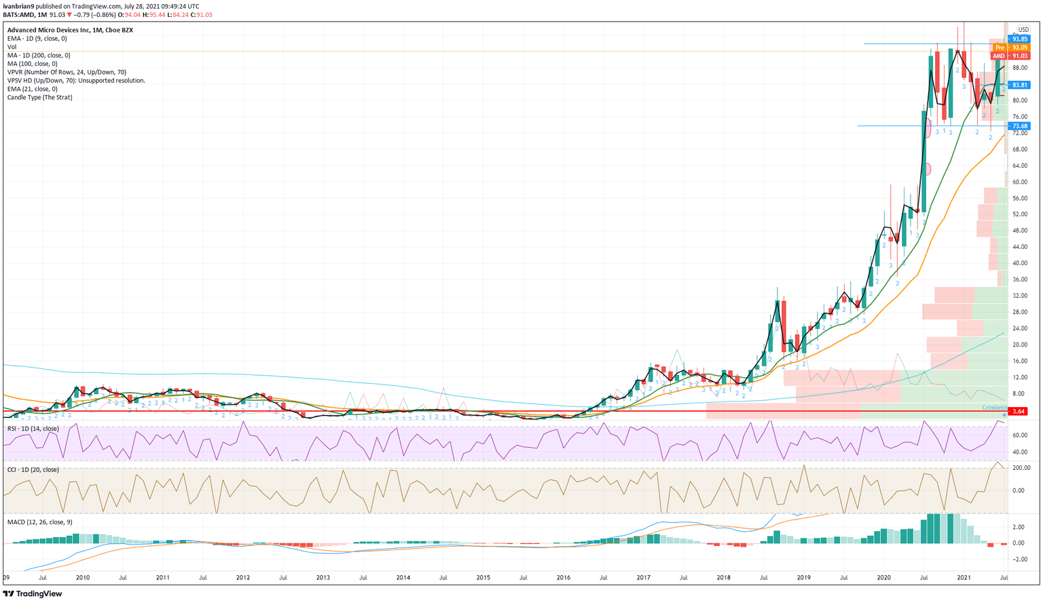Image resolution: width=1043 pixels, height=603 pixels.
Task: Select the MACD (12, 26, close, 9) pane label
Action: pyautogui.click(x=39, y=522)
